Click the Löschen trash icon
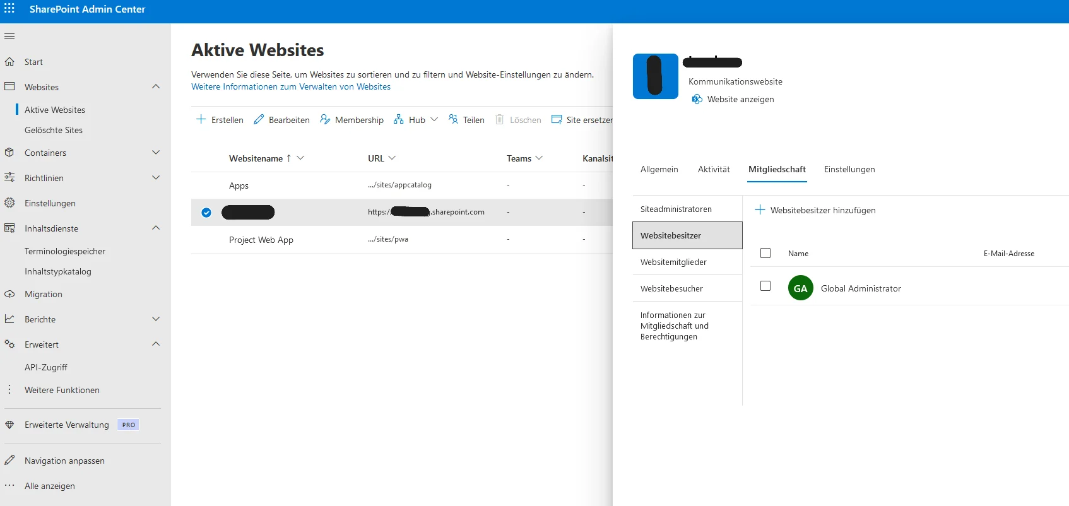Screen dimensions: 1069x506 coord(500,119)
